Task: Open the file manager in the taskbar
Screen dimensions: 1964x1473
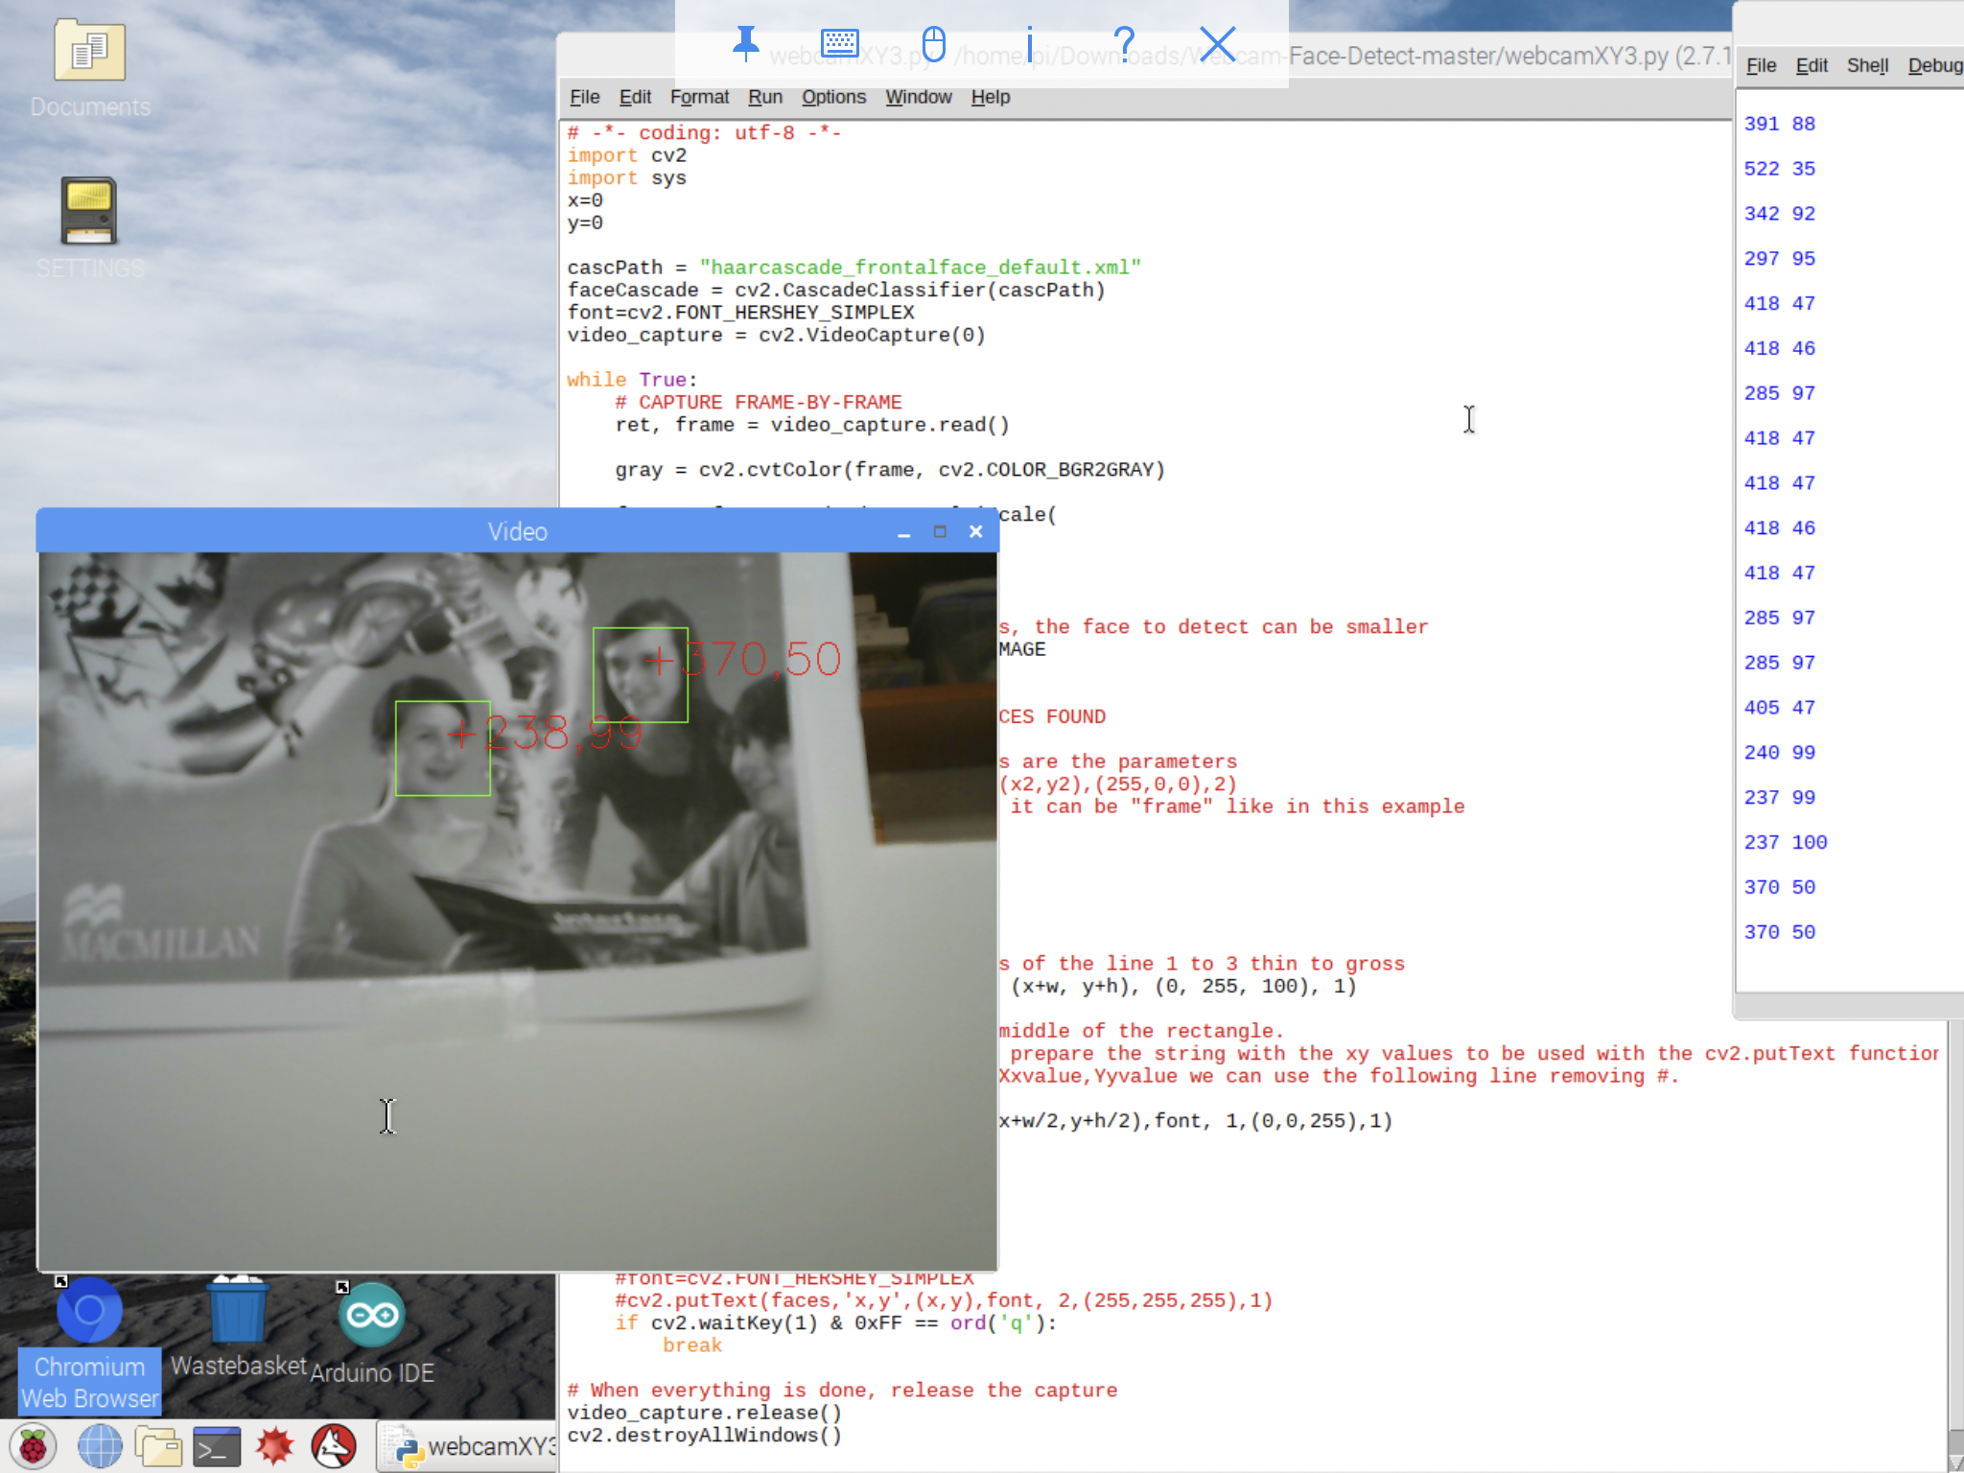Action: pyautogui.click(x=158, y=1446)
